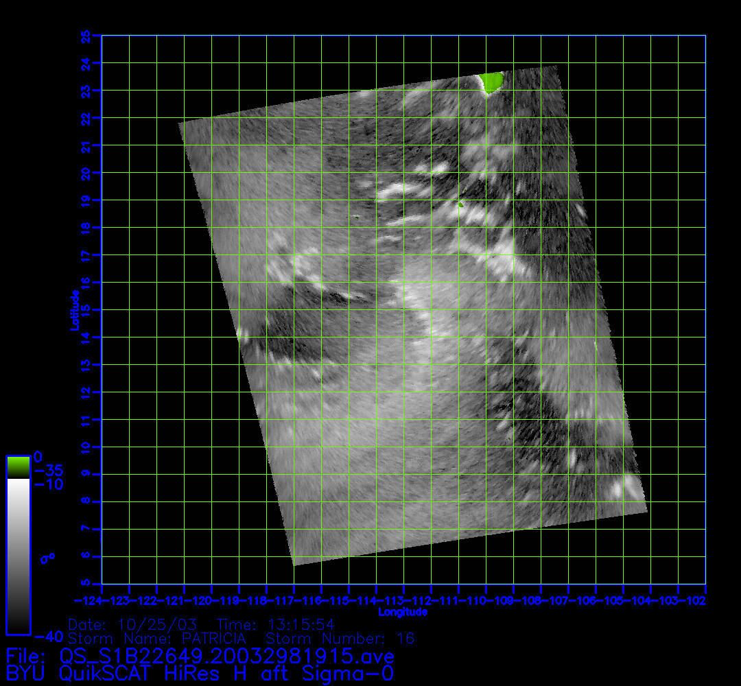Viewport: 741px width, 686px height.
Task: Click the "25" latitude tick label
Action: (86, 35)
